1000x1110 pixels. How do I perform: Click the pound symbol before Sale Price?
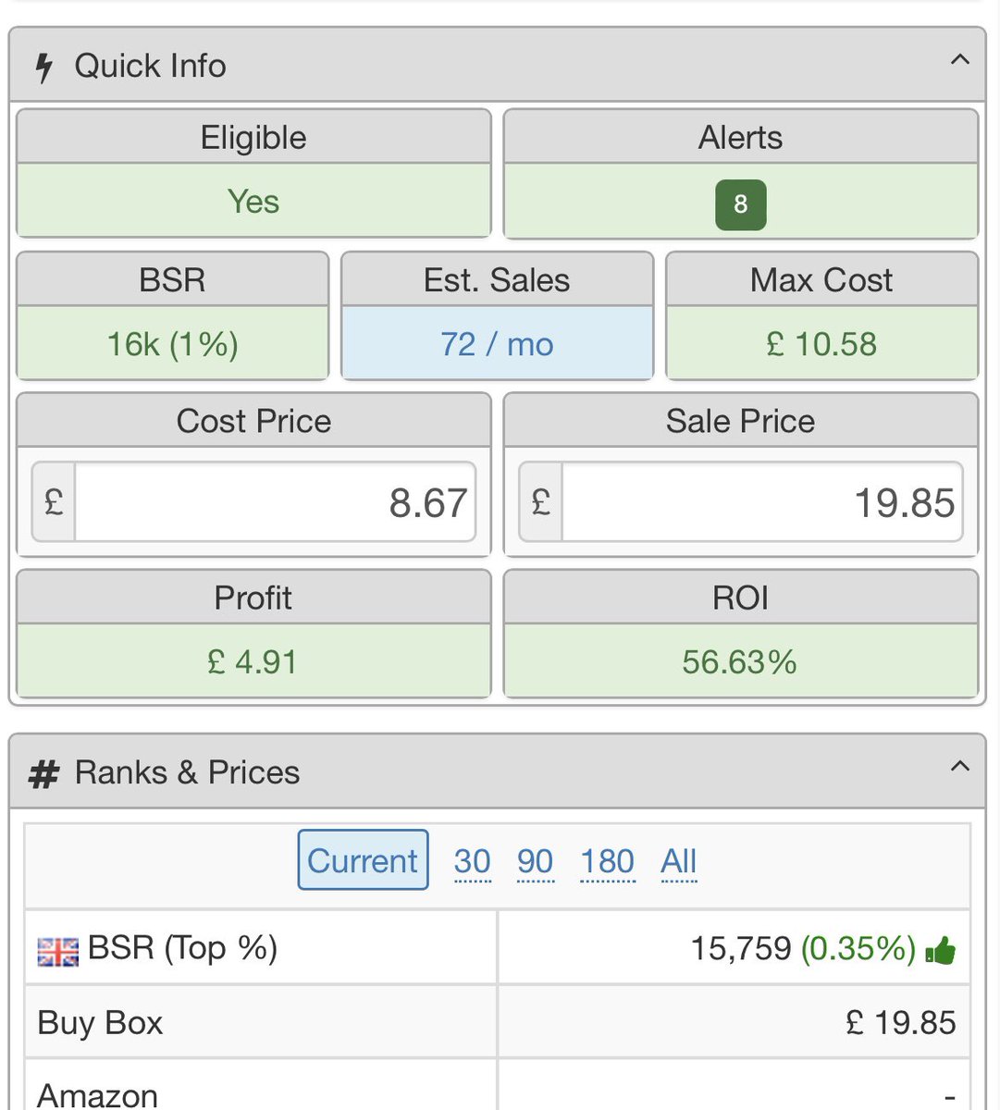point(541,502)
